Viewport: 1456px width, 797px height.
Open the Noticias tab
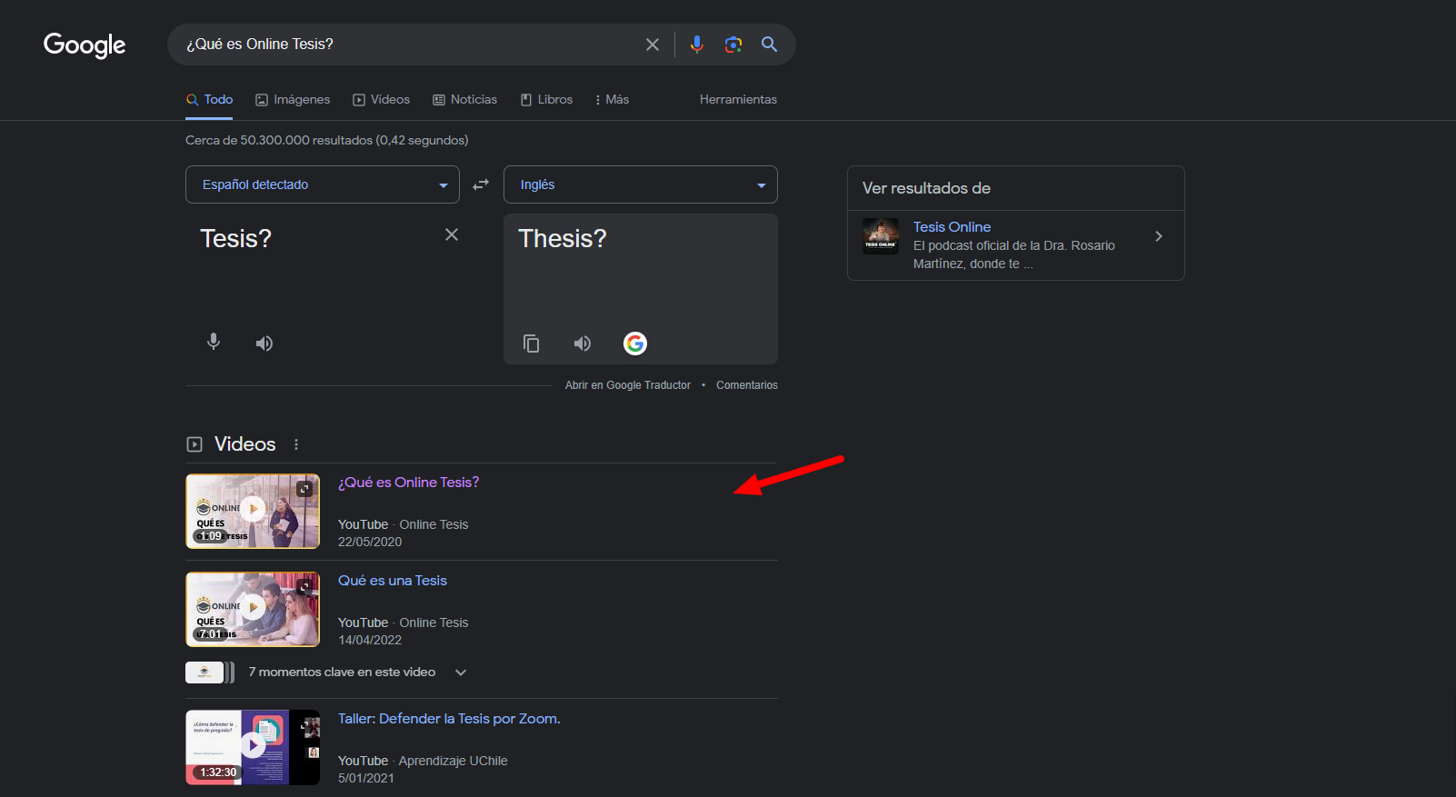(x=465, y=100)
